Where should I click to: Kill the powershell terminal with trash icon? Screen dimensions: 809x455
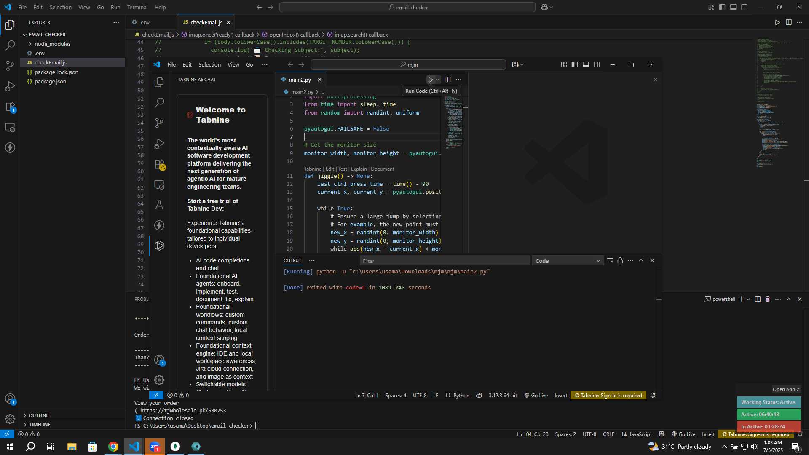coord(768,299)
